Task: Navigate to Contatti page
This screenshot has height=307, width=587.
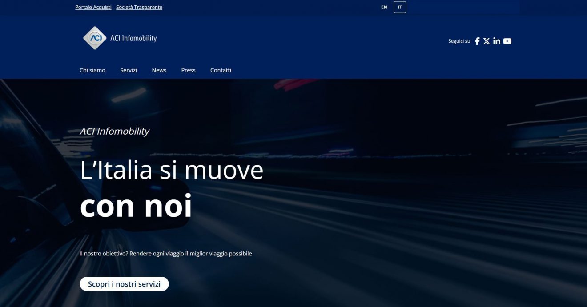Action: tap(221, 70)
